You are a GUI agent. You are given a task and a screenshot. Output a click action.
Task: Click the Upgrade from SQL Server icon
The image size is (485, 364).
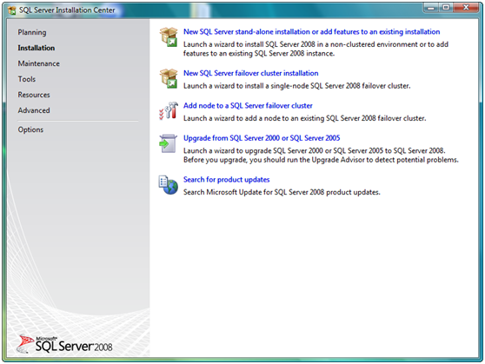[x=169, y=143]
